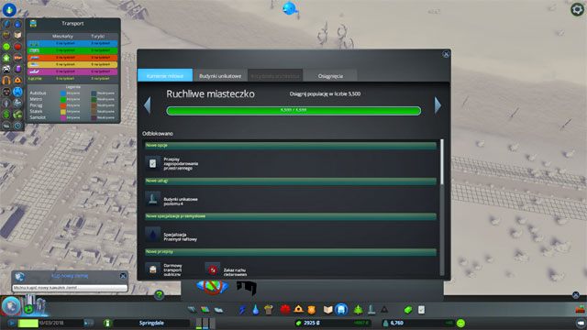Image resolution: width=587 pixels, height=330 pixels.
Task: Close the lower-right toolbar panel X
Action: click(x=576, y=295)
